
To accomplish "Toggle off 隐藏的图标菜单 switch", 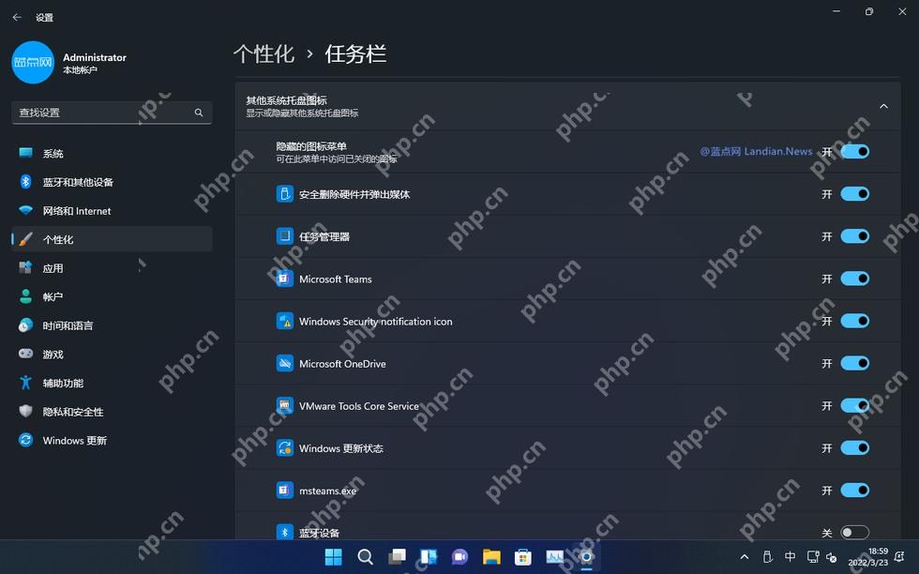I will (854, 151).
